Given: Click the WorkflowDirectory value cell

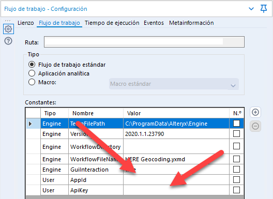Looking at the screenshot, I should point(176,147).
